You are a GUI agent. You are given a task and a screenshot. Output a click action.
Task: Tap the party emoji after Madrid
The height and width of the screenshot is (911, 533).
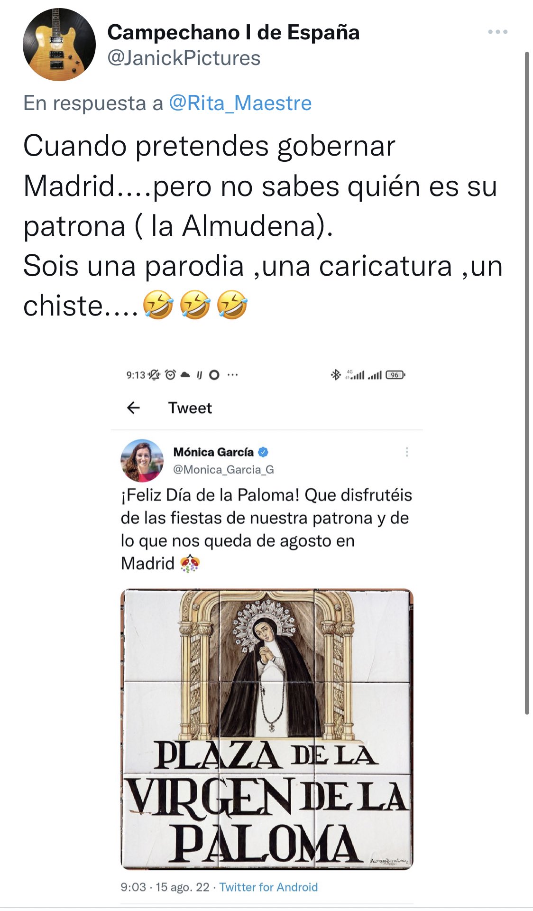coord(189,563)
